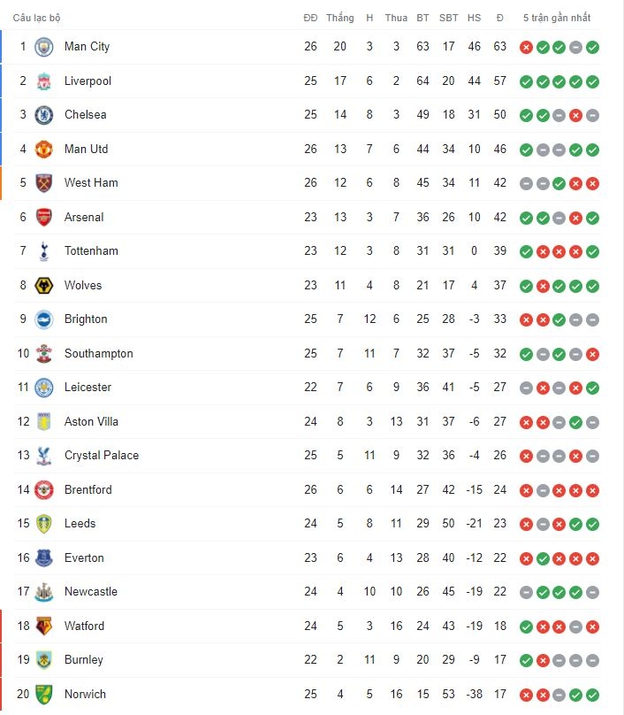Click the Norwich club crest
The height and width of the screenshot is (715, 624).
[x=44, y=695]
